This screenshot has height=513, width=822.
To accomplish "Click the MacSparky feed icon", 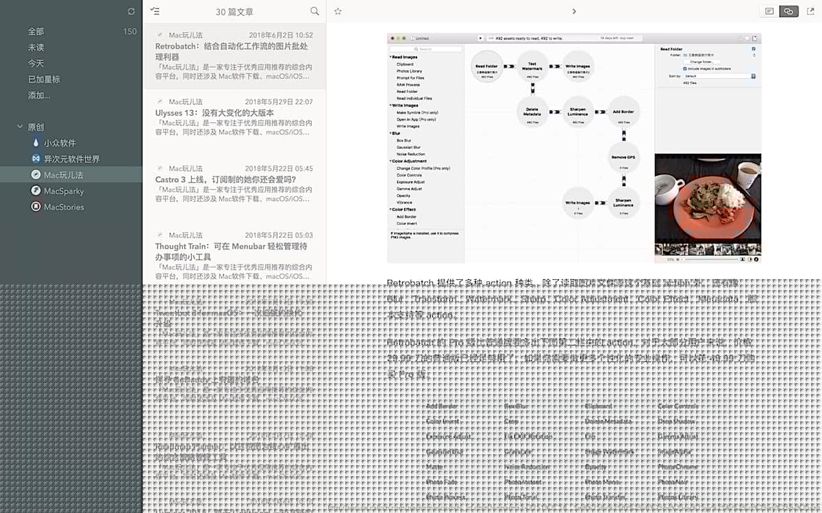I will [36, 191].
